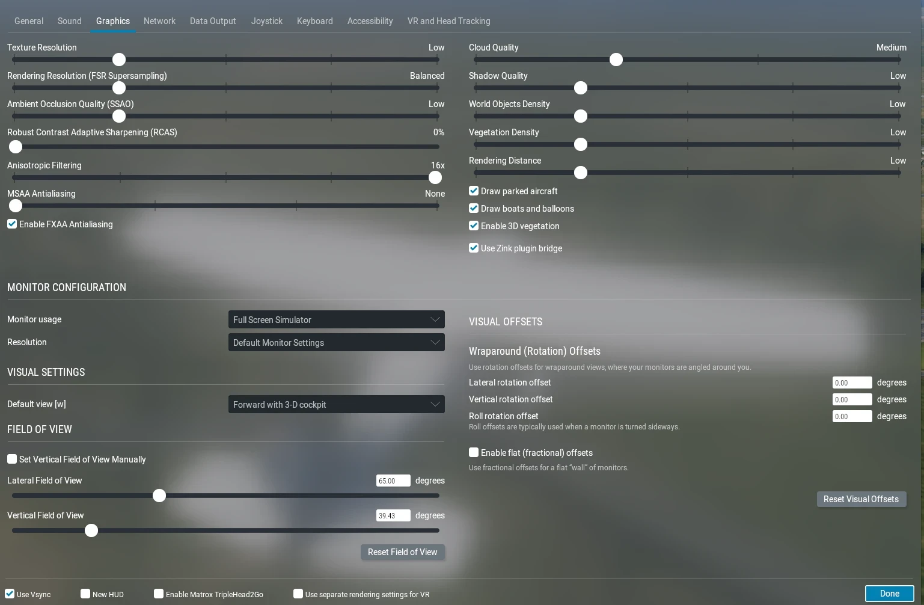The image size is (924, 605).
Task: Open the Data Output tab
Action: (213, 21)
